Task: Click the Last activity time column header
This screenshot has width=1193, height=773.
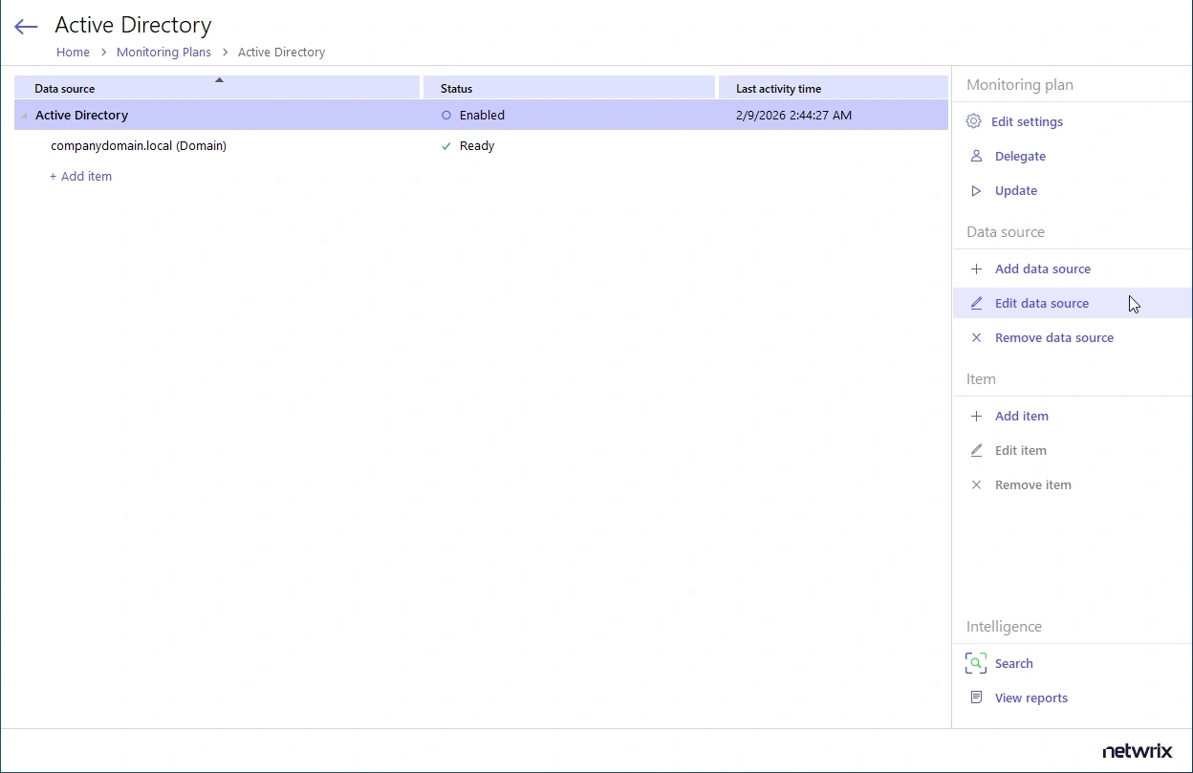Action: coord(778,88)
